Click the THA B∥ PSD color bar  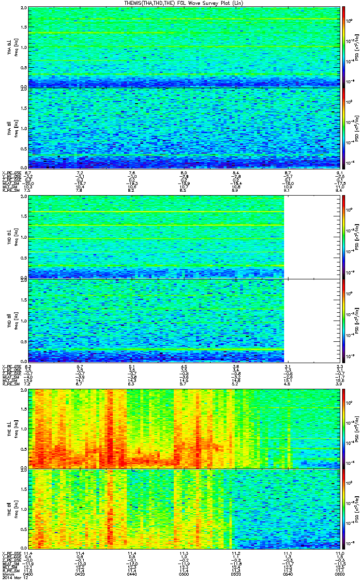point(344,128)
